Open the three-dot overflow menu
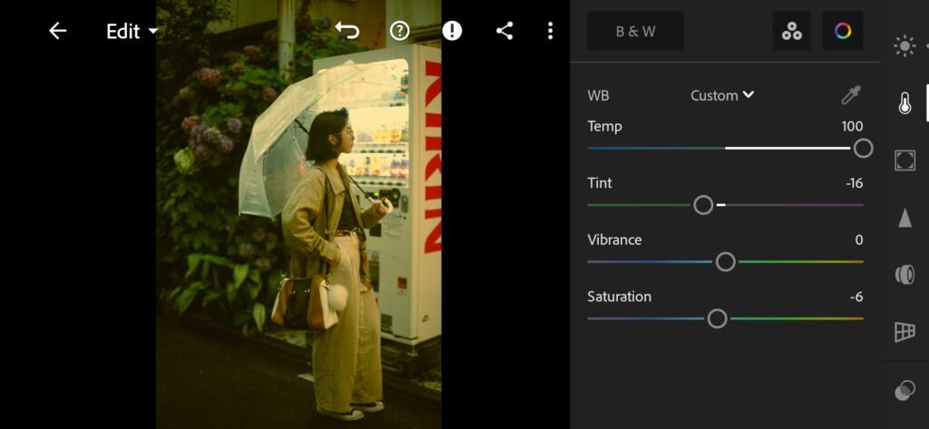Viewport: 929px width, 429px height. point(551,31)
